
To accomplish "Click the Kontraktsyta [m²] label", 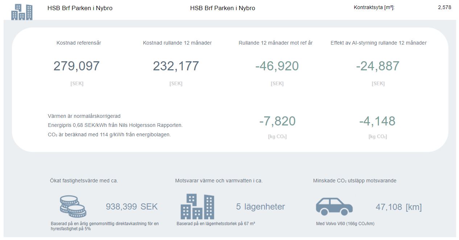I will [x=374, y=7].
